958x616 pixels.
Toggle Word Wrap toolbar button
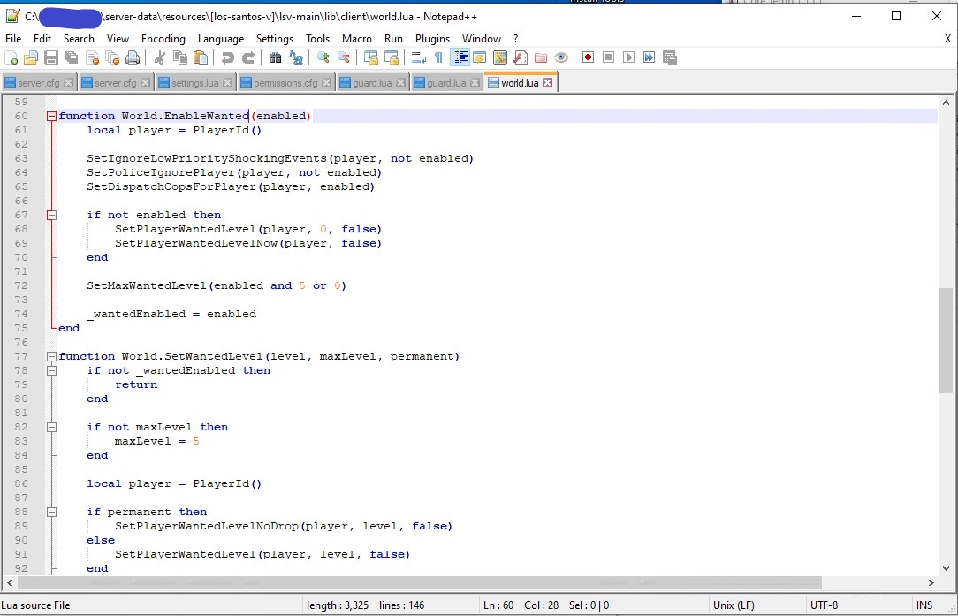418,58
